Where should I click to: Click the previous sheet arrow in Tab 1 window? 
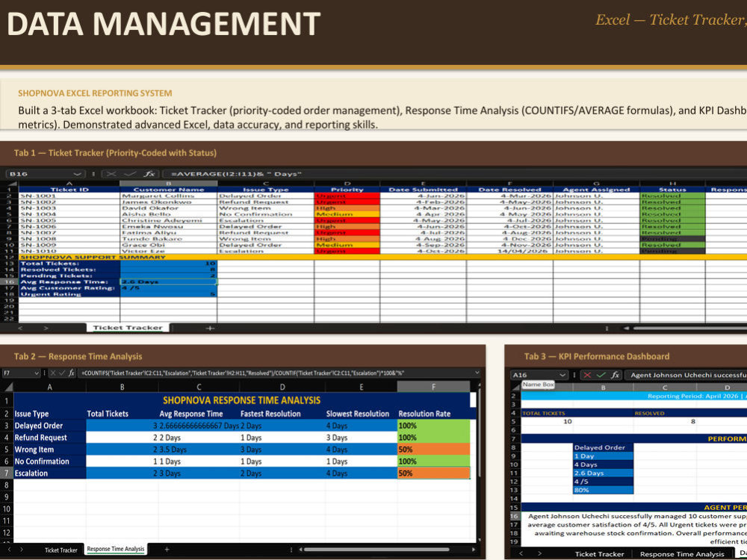click(x=20, y=328)
